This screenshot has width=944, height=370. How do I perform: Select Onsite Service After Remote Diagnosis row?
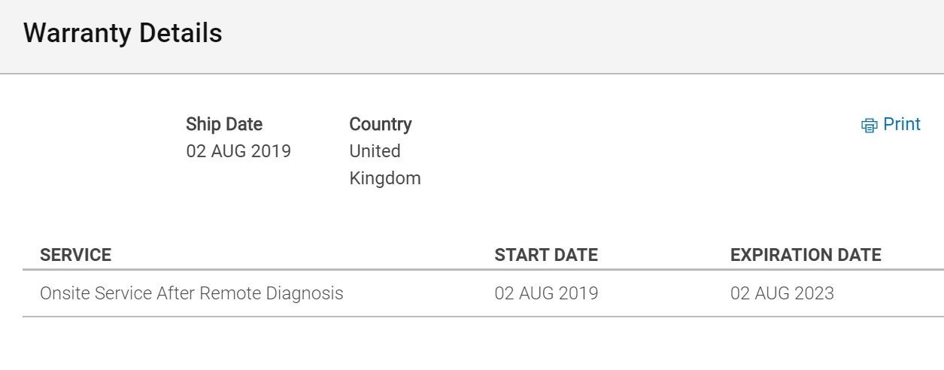(x=483, y=293)
